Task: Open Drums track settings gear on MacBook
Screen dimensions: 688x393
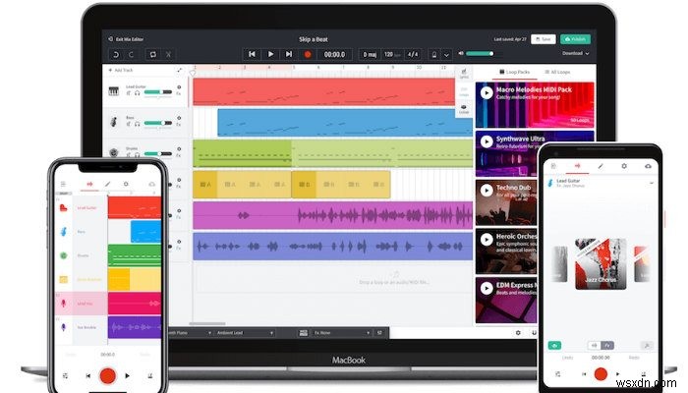Action: click(x=179, y=149)
